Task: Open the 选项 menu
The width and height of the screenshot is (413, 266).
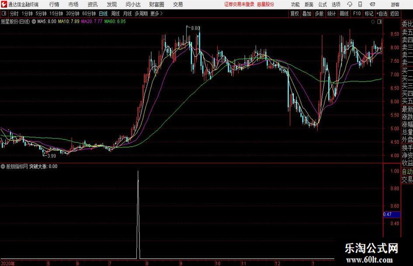Action: pyautogui.click(x=336, y=4)
